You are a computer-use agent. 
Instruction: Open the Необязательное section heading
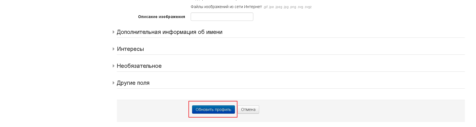pos(139,66)
